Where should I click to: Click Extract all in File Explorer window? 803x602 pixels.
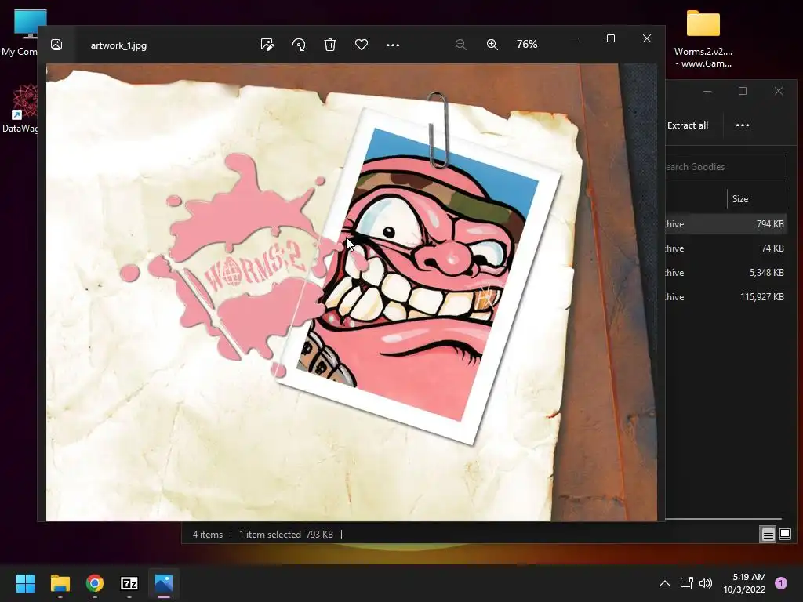(688, 125)
